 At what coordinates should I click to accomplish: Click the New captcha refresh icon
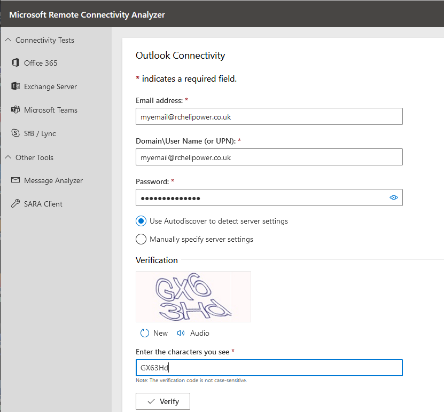[x=145, y=333]
